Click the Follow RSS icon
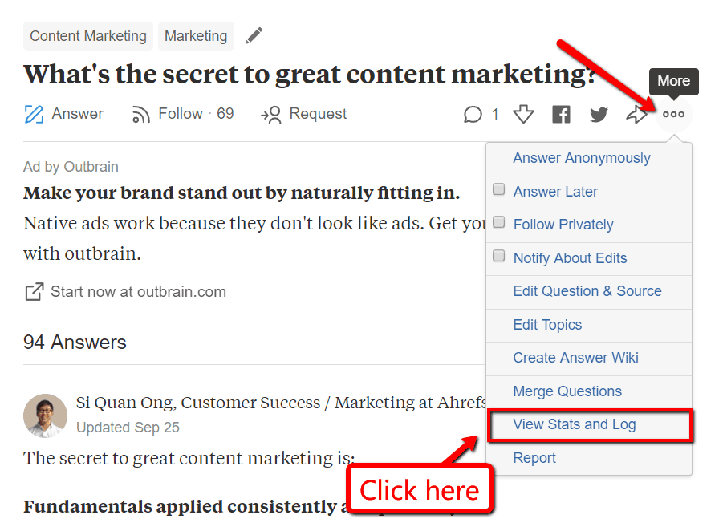 tap(142, 114)
